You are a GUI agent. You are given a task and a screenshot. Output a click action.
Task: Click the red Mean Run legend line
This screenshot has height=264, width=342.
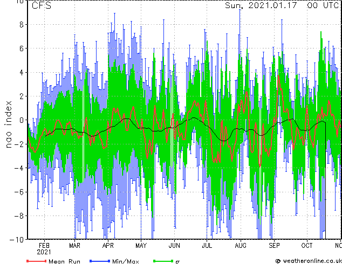pos(36,261)
